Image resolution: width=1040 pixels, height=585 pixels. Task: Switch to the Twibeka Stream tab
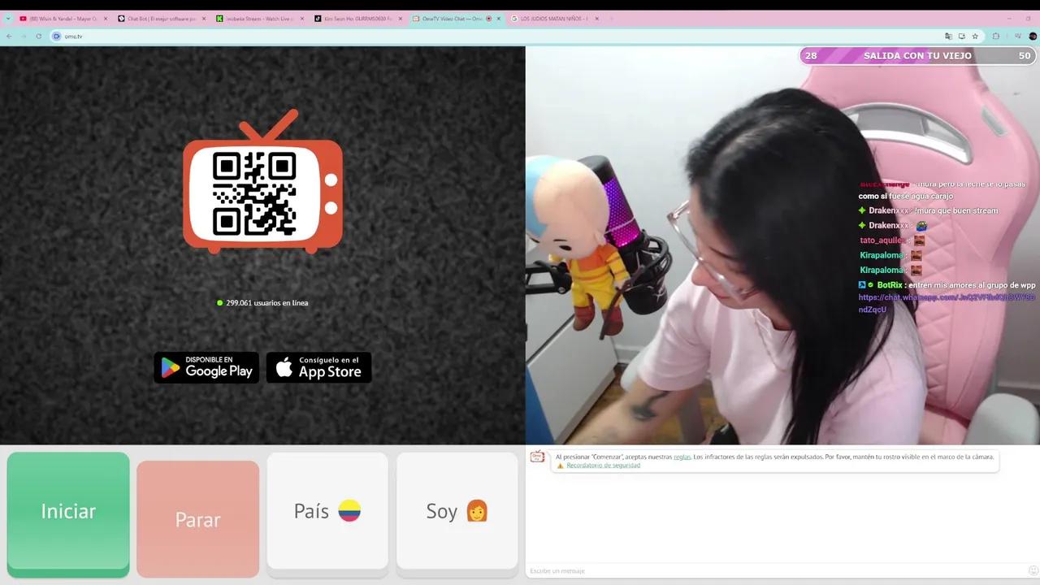pyautogui.click(x=258, y=18)
